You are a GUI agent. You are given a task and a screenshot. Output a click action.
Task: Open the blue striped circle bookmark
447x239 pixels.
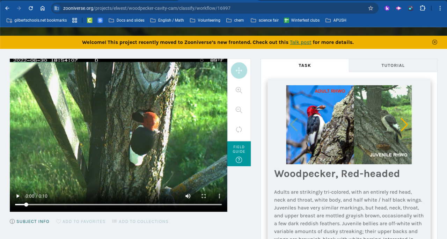coord(100,20)
